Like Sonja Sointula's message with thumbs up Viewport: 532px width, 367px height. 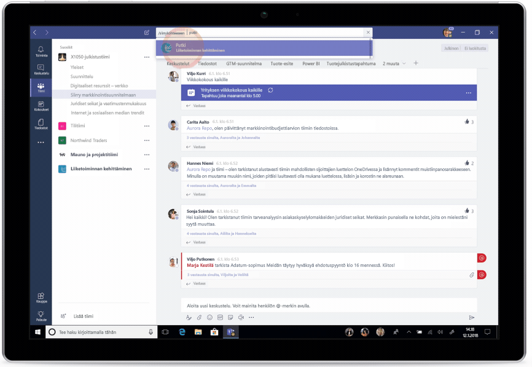(467, 211)
